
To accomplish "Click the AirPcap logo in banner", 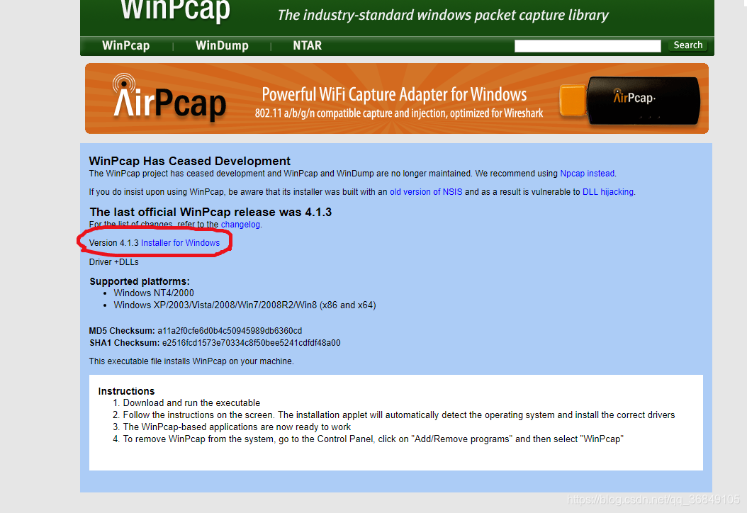I will pyautogui.click(x=169, y=97).
